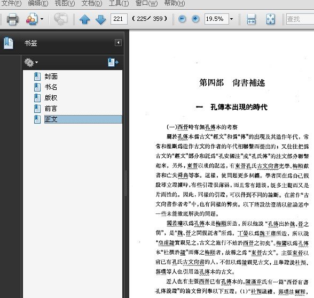Click the bookmark icon beside 版权
The height and width of the screenshot is (298, 314).
(x=37, y=98)
